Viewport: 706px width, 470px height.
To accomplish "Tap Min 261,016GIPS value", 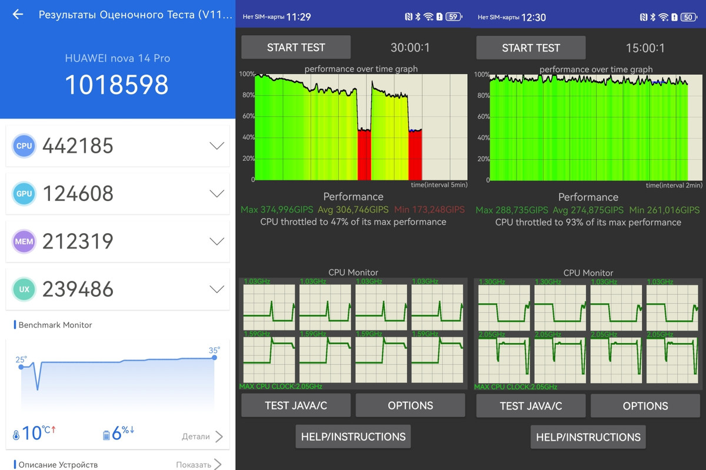I will [664, 210].
